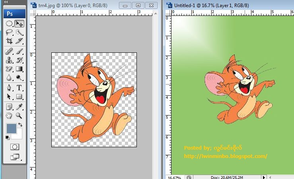This screenshot has height=179, width=294.
Task: Select the Slice tool
Action: 19,41
